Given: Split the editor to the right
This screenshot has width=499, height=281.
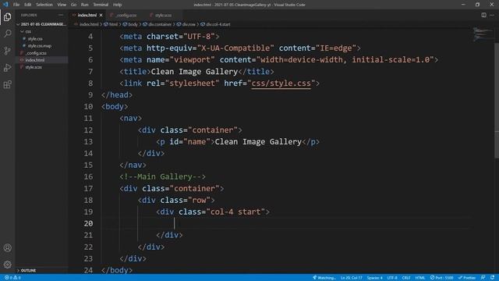Looking at the screenshot, I should 483,15.
